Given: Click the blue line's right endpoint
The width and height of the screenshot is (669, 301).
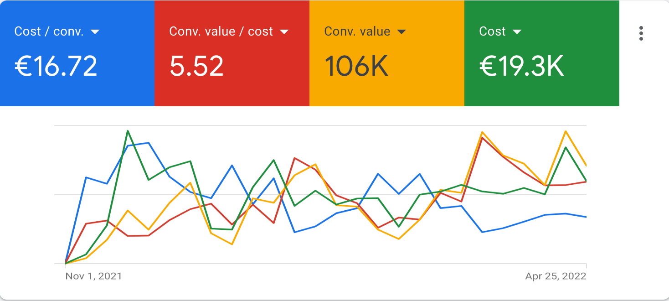Looking at the screenshot, I should (586, 217).
